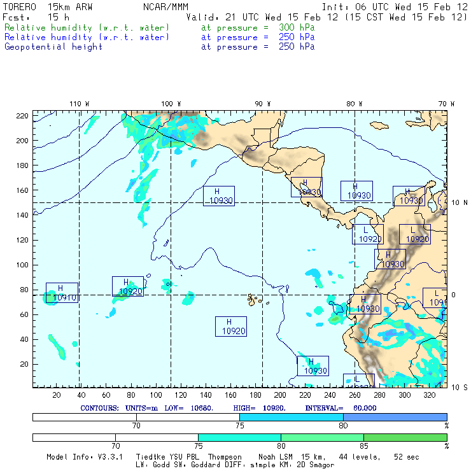Select the 'YSU PBL' scheme label
This screenshot has width=471, height=471.
(x=184, y=457)
